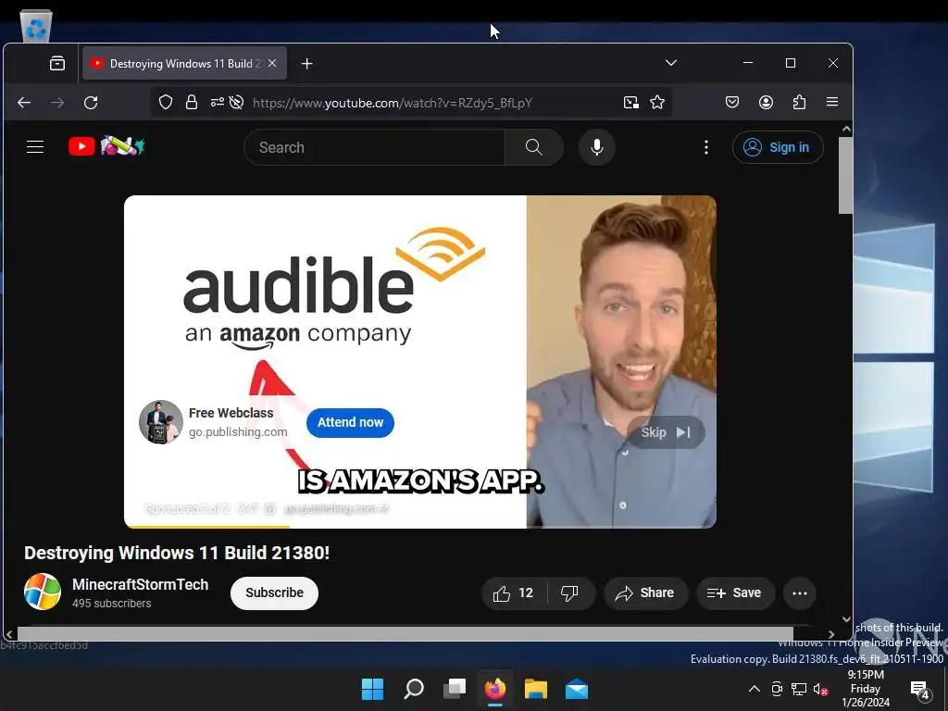Click 495 subscribers text
This screenshot has width=948, height=711.
point(111,604)
